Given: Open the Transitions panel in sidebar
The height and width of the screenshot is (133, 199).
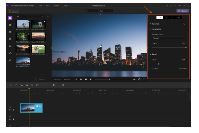Looking at the screenshot, I should click(x=10, y=46).
